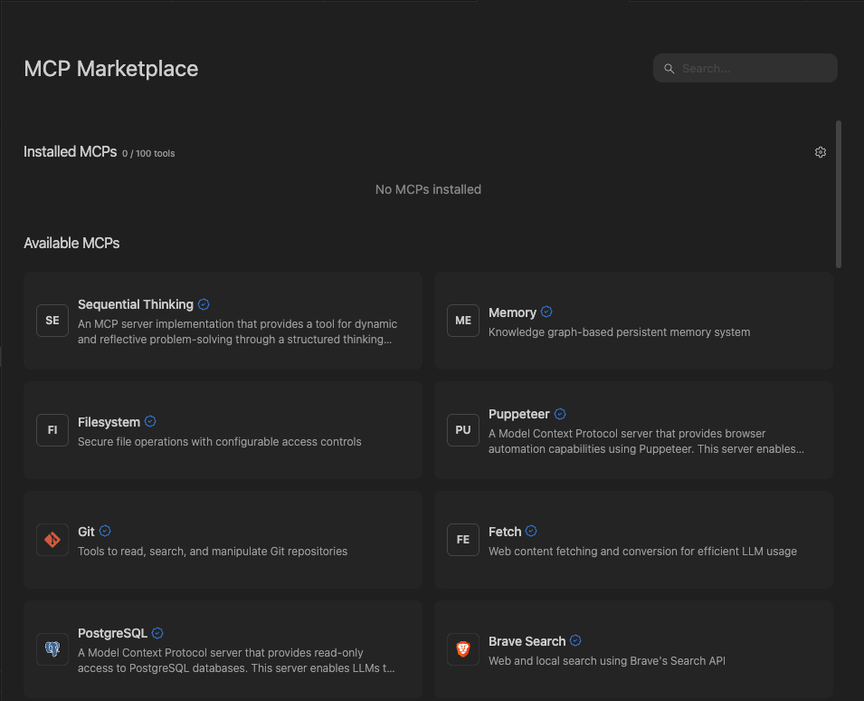Click the 'Installed MCPs' heading
This screenshot has height=701, width=864.
click(70, 151)
